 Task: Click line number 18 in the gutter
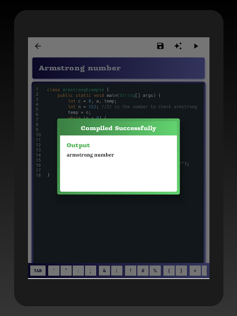pos(38,175)
